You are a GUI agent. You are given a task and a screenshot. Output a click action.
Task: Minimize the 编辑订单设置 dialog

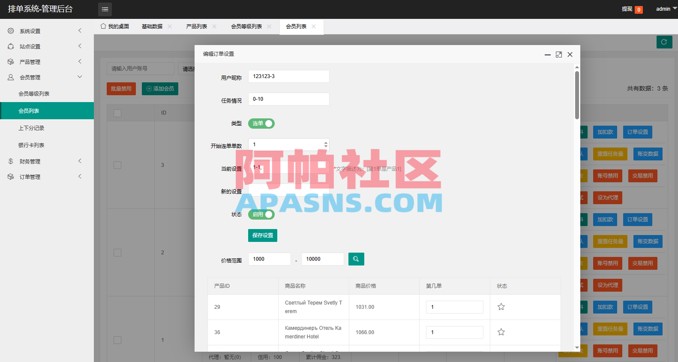pyautogui.click(x=548, y=54)
